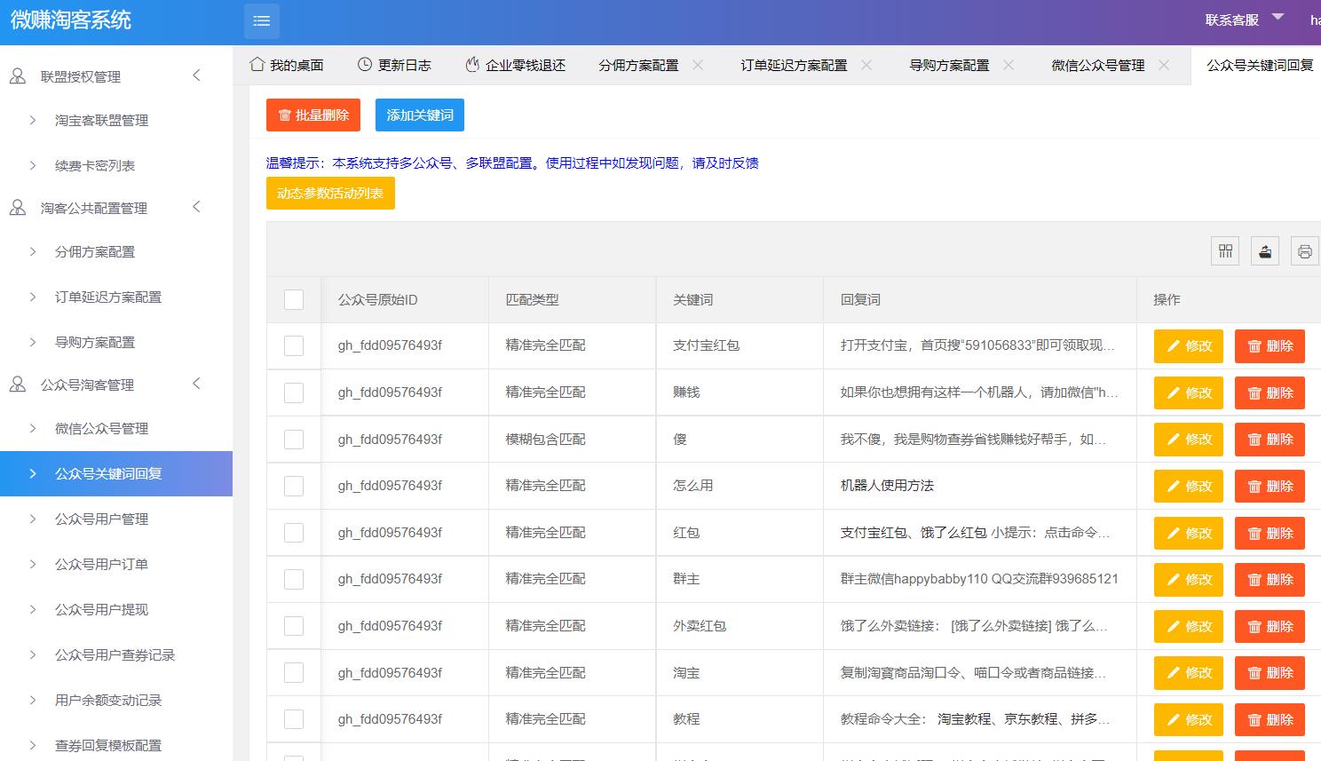The image size is (1321, 761).
Task: Click the person icon beside 联盟授权管理
Action: click(18, 76)
